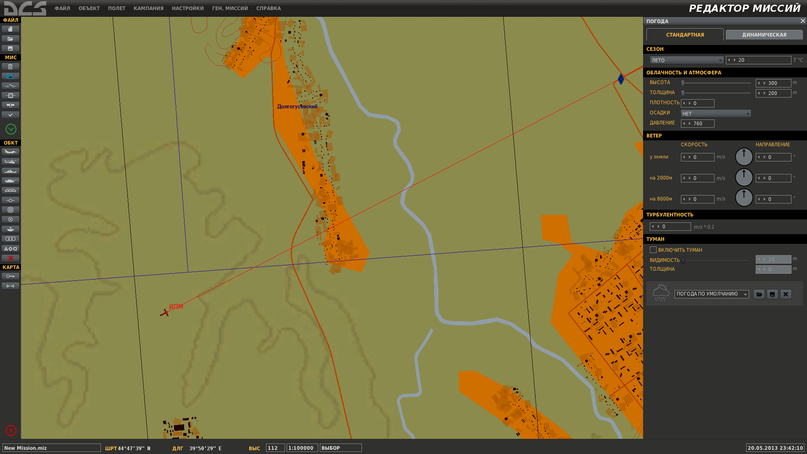Click the 8000m wind direction dial
This screenshot has width=807, height=454.
[x=744, y=198]
